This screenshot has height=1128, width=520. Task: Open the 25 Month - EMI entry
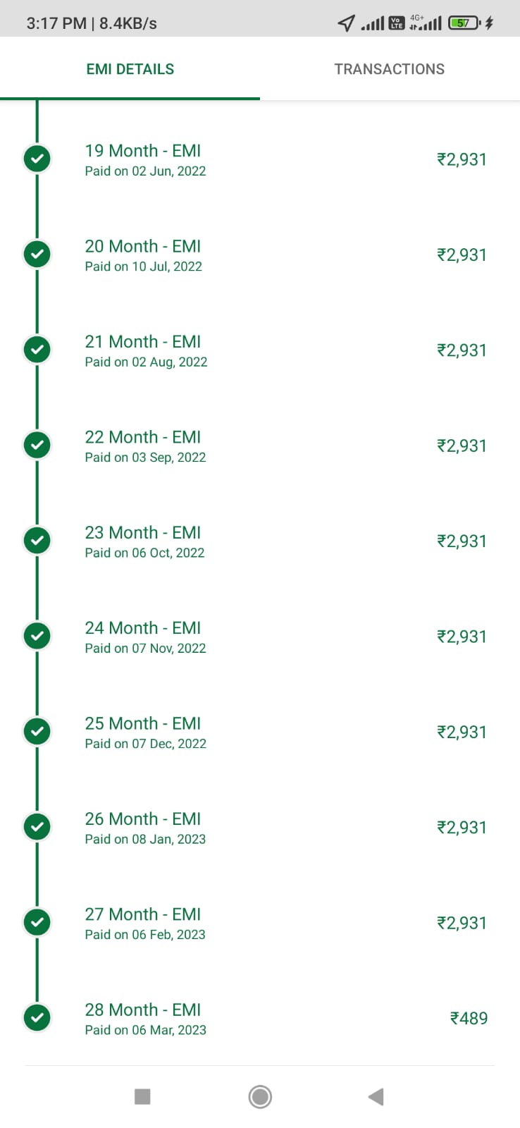260,732
